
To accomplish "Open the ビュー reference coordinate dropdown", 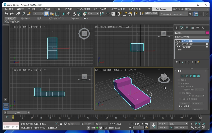I will 93,14.
